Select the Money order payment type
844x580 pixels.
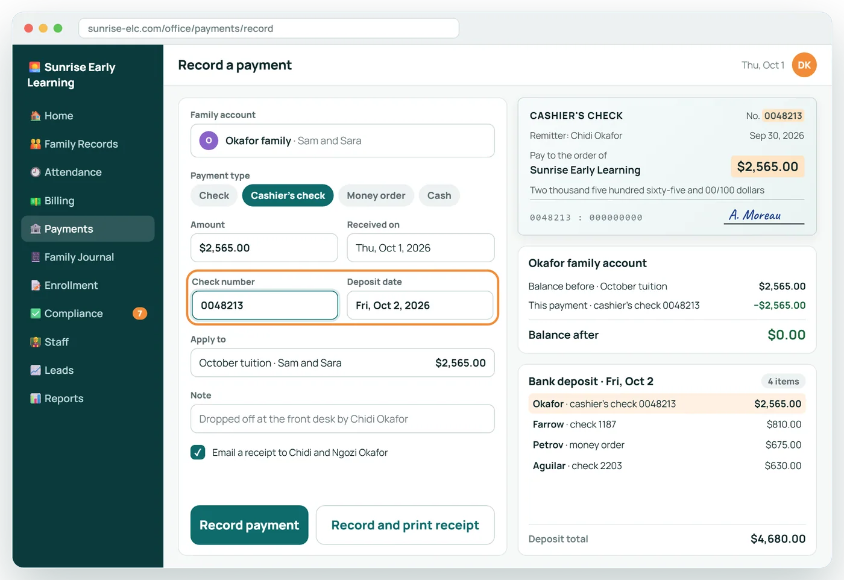376,195
